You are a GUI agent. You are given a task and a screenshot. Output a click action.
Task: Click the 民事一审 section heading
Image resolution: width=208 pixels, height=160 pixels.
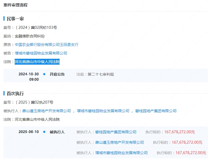point(15,19)
